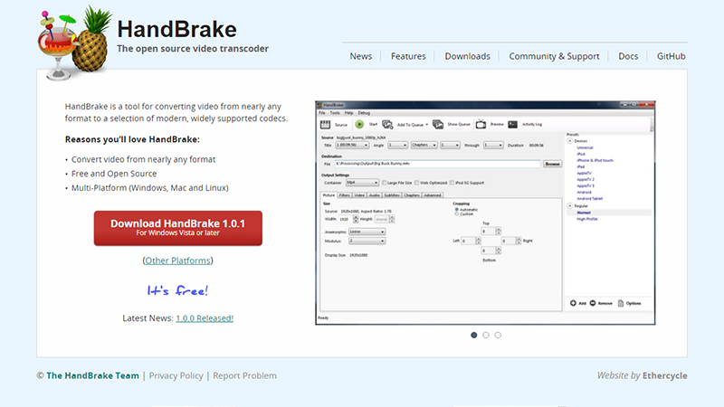Open the Docs navigation link

(628, 56)
